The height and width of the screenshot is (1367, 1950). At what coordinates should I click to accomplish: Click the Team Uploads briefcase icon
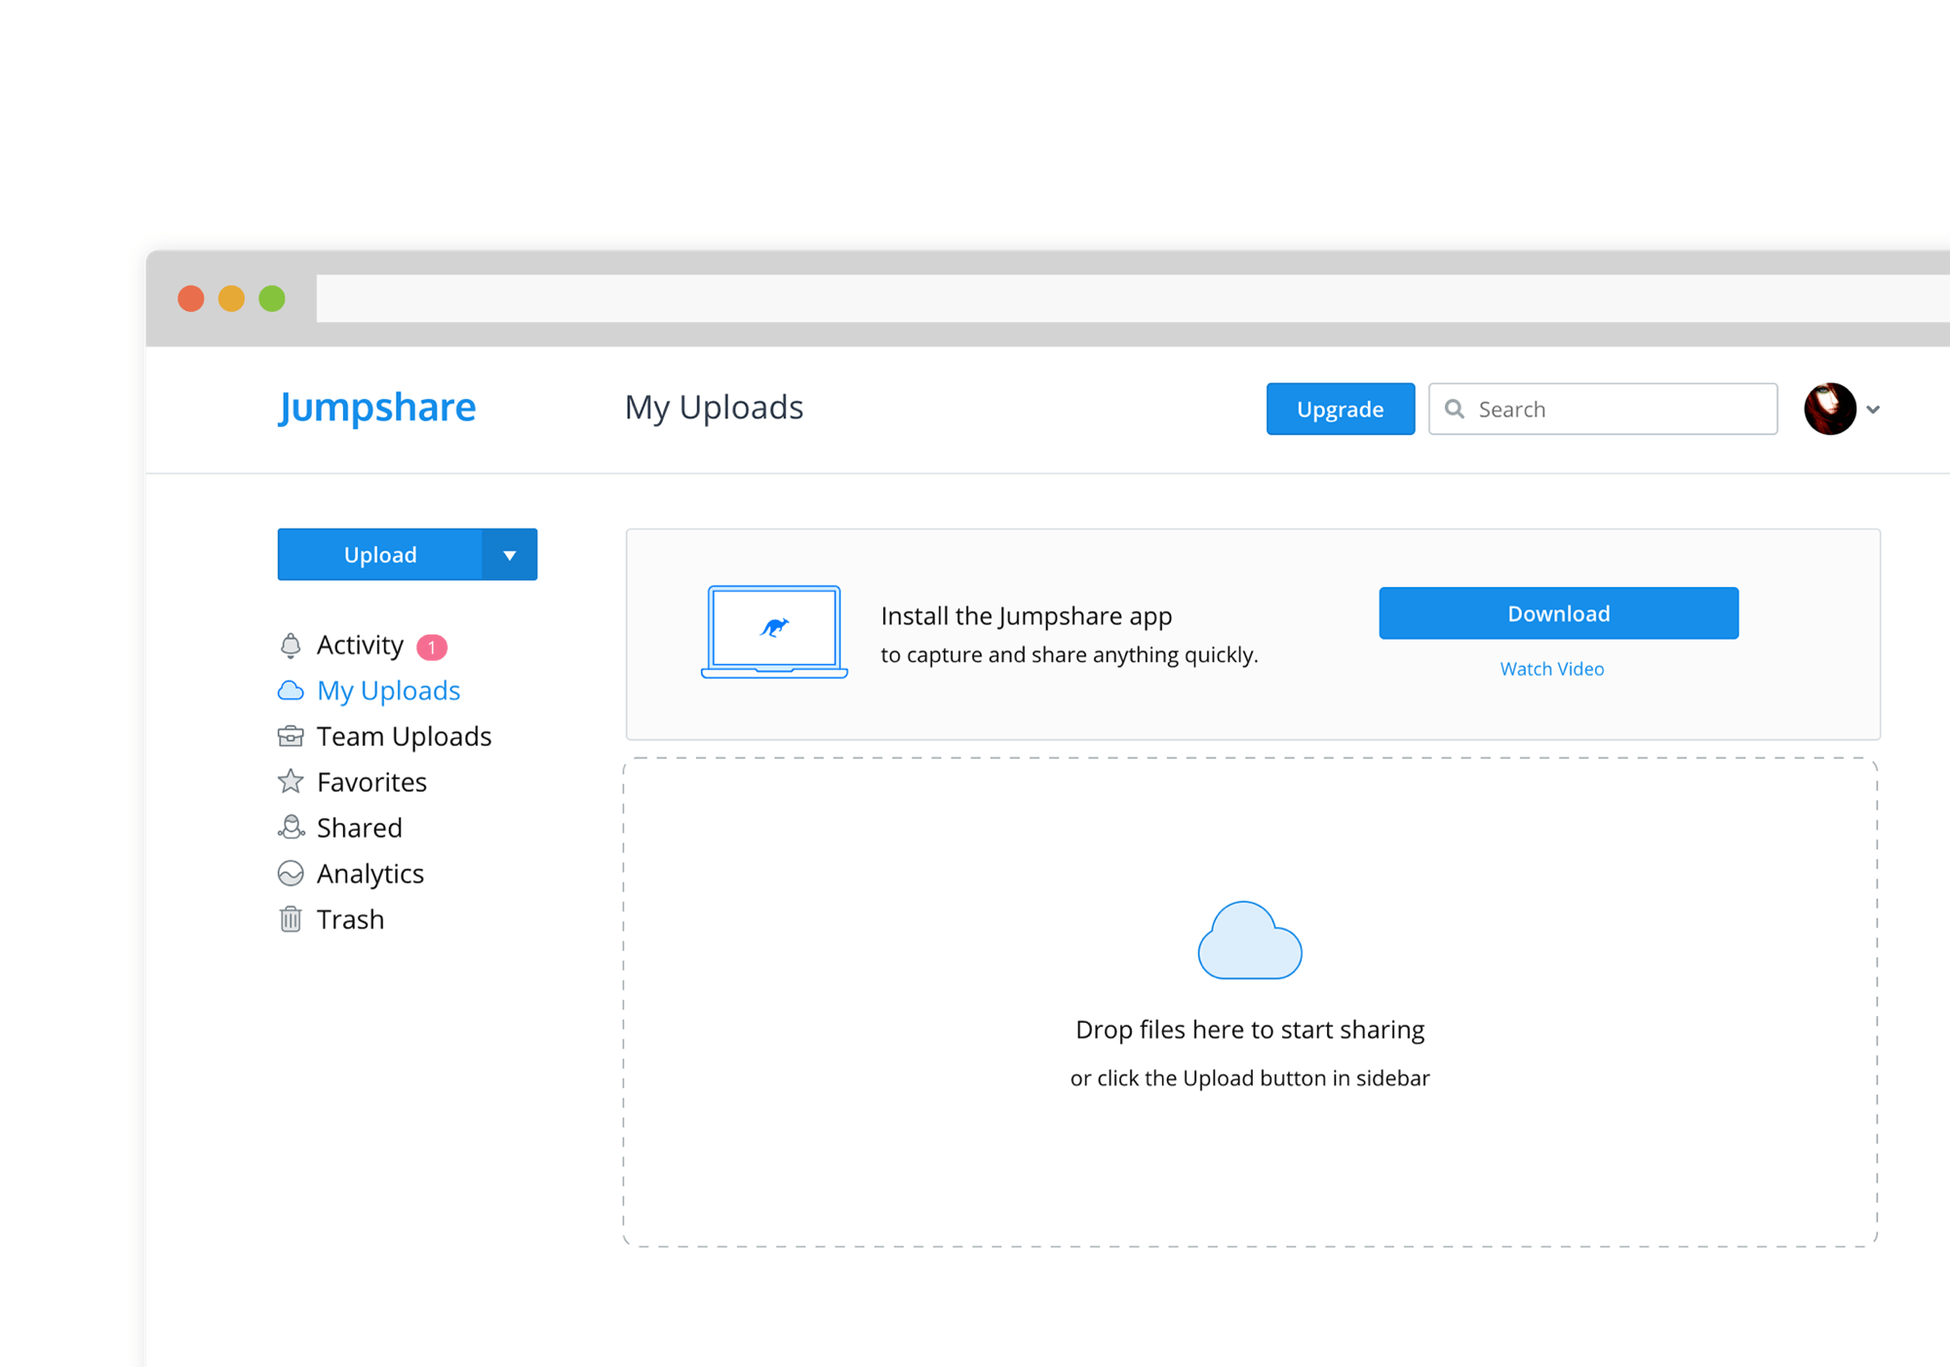tap(291, 736)
